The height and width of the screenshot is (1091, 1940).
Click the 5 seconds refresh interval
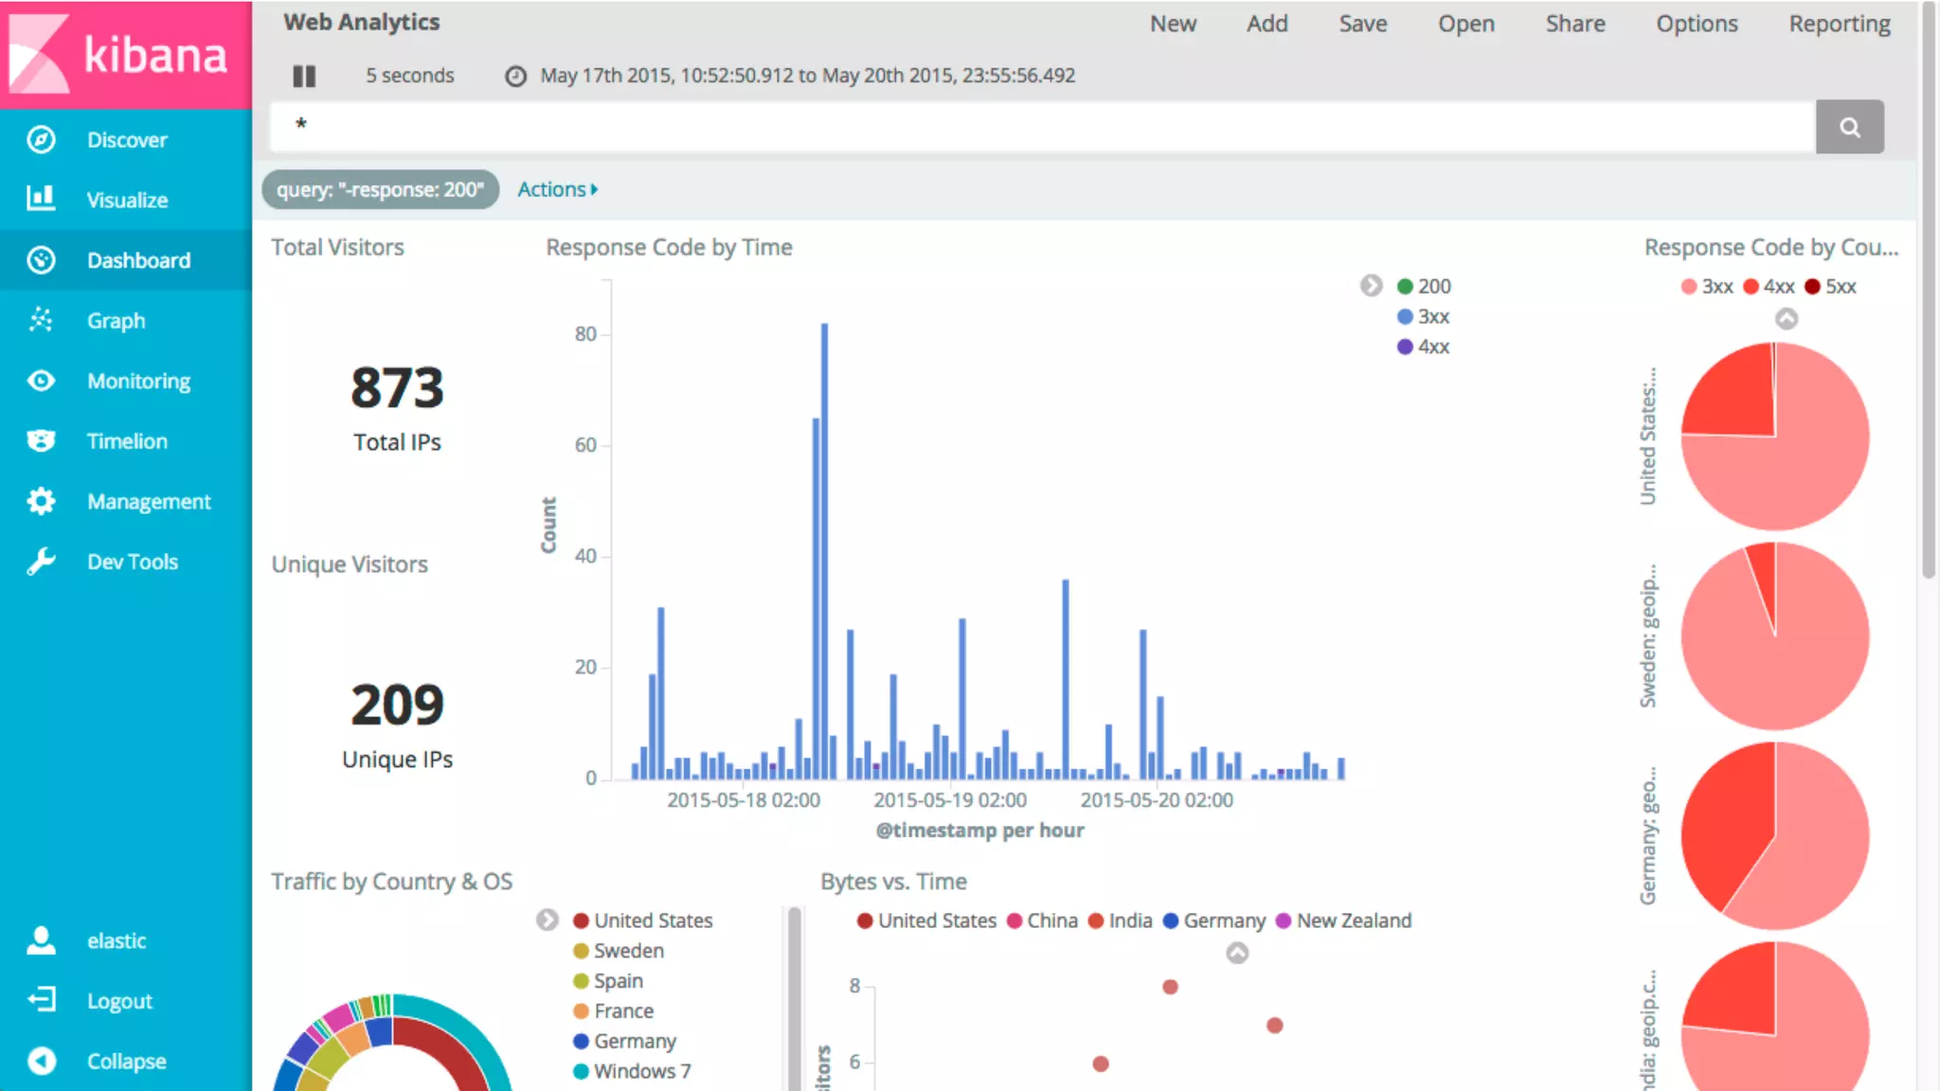[409, 76]
